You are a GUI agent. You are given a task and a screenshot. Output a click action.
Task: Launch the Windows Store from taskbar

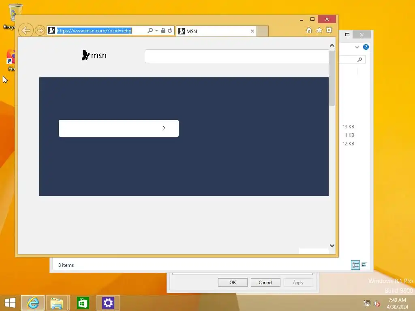tap(83, 303)
